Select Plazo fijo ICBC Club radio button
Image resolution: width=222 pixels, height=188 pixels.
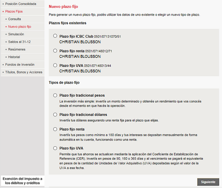point(55,36)
